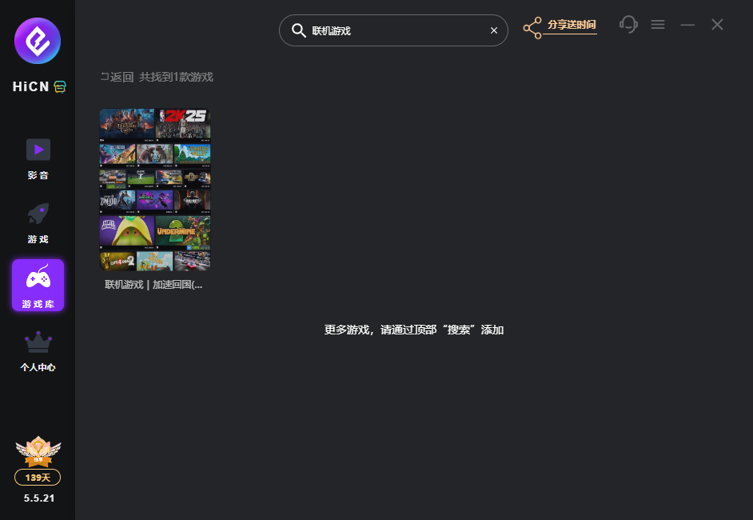Screen dimensions: 753x520
Task: Click the HiCN purple logo
Action: pyautogui.click(x=38, y=41)
